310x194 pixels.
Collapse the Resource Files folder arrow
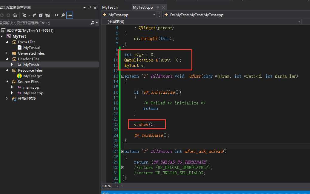[x=7, y=70]
